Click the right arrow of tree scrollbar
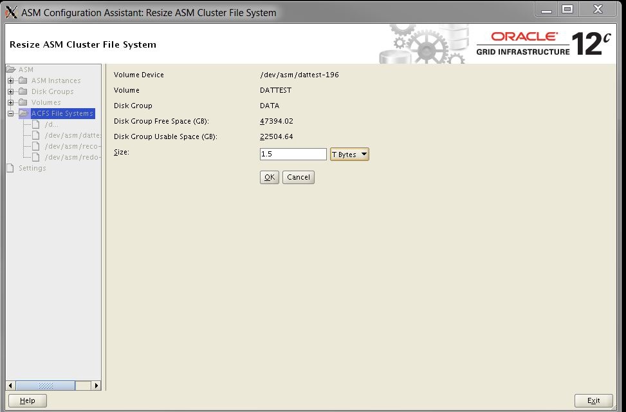Screen dimensions: 626x412 point(97,386)
